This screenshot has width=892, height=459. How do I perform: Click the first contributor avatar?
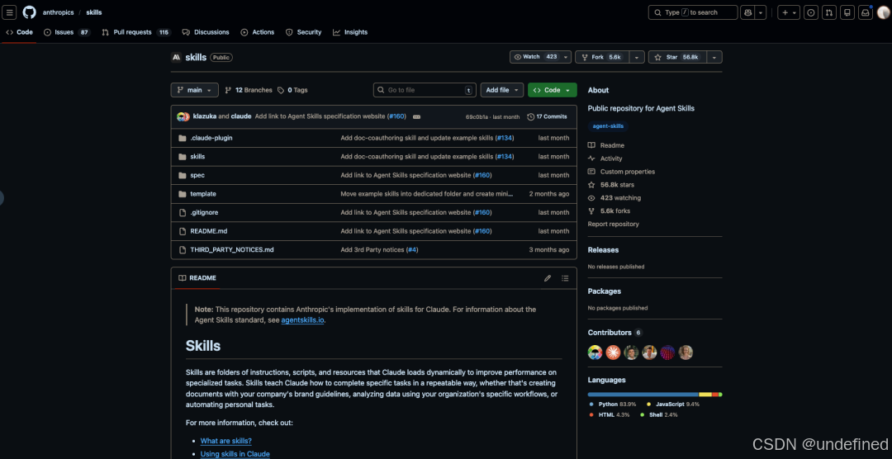(595, 352)
